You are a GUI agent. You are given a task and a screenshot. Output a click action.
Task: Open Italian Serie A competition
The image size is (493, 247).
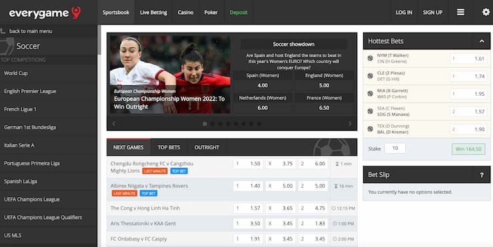coord(49,145)
